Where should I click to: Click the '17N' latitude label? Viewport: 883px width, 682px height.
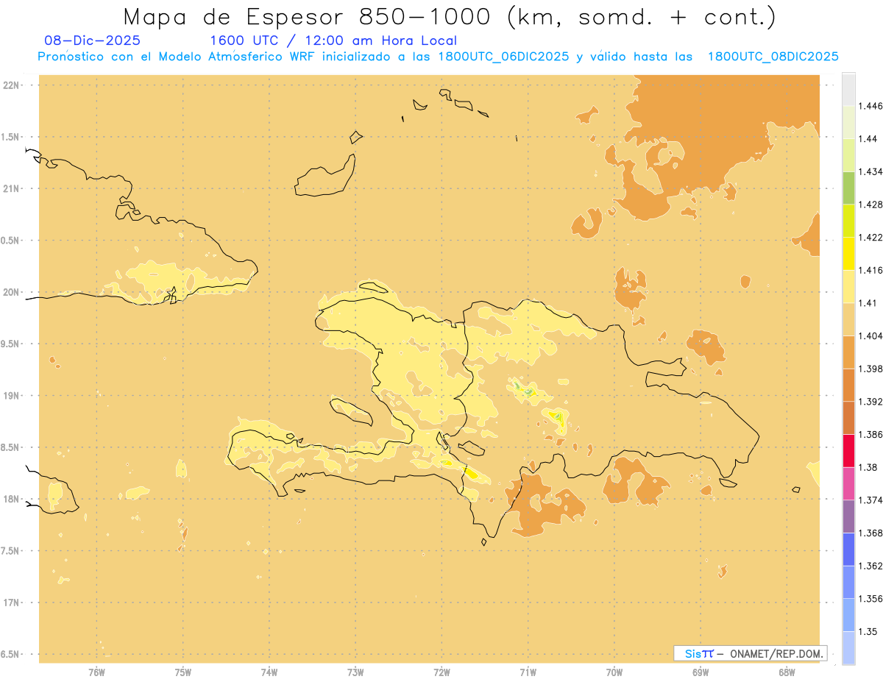tap(11, 603)
